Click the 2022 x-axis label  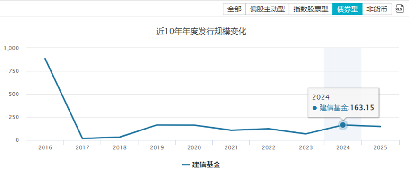(x=269, y=147)
